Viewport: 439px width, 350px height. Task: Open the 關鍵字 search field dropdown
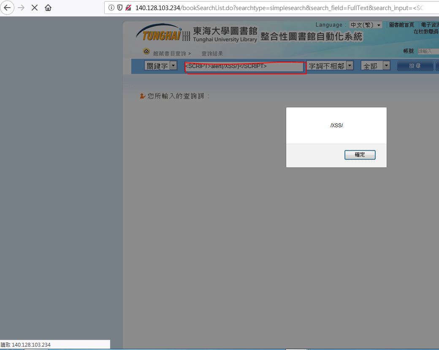(160, 66)
